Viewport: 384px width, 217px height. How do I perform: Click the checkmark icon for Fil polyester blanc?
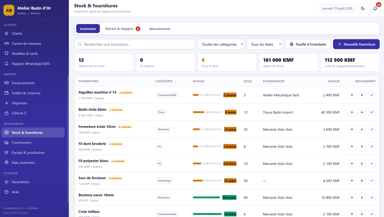click(372, 164)
